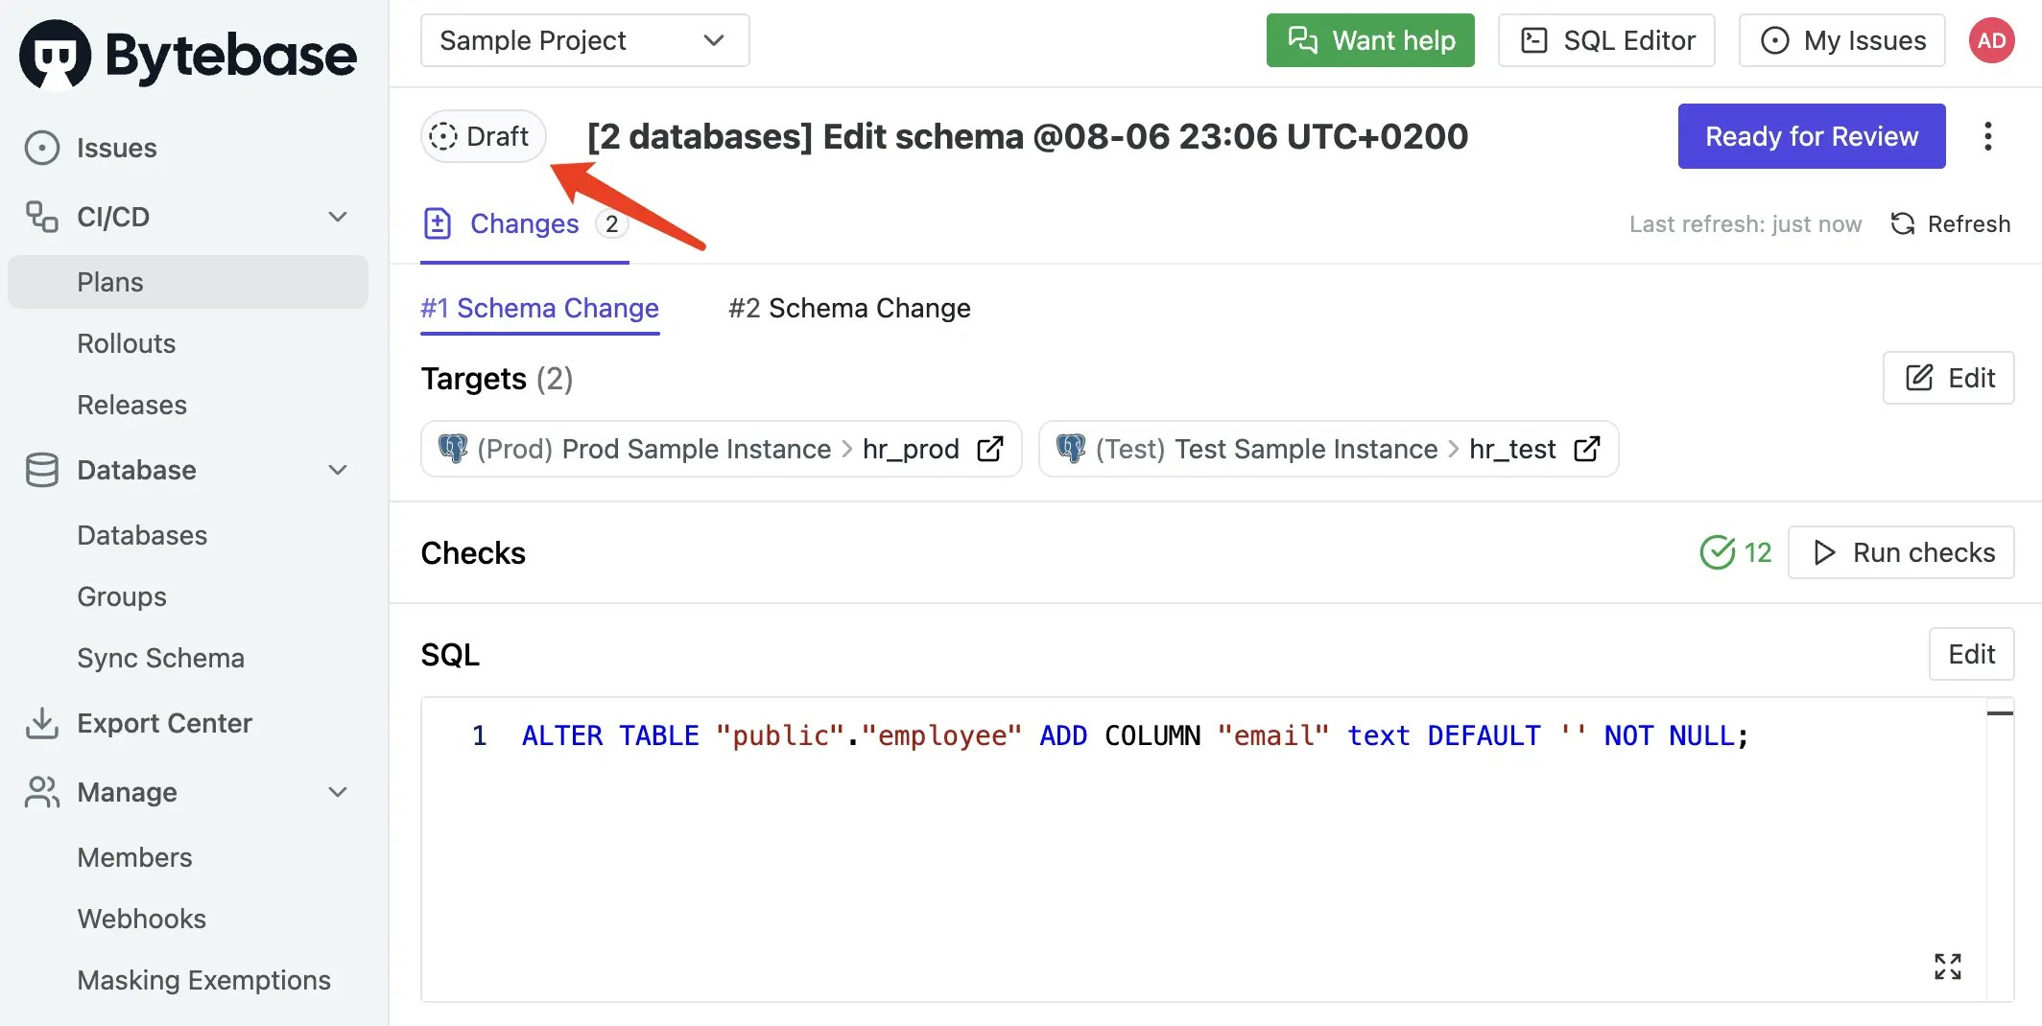Open the SQL Editor
This screenshot has width=2042, height=1026.
click(1606, 40)
